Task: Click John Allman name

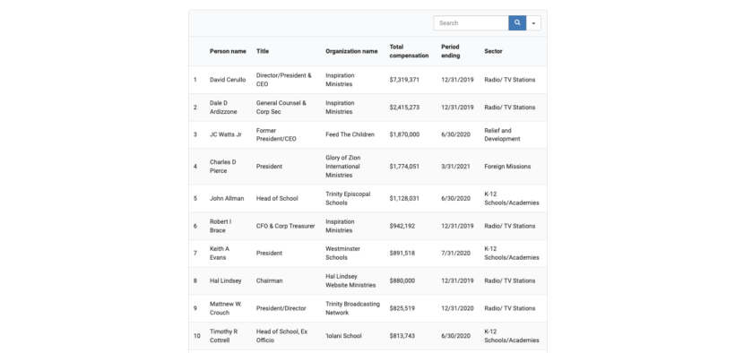Action: pos(227,198)
